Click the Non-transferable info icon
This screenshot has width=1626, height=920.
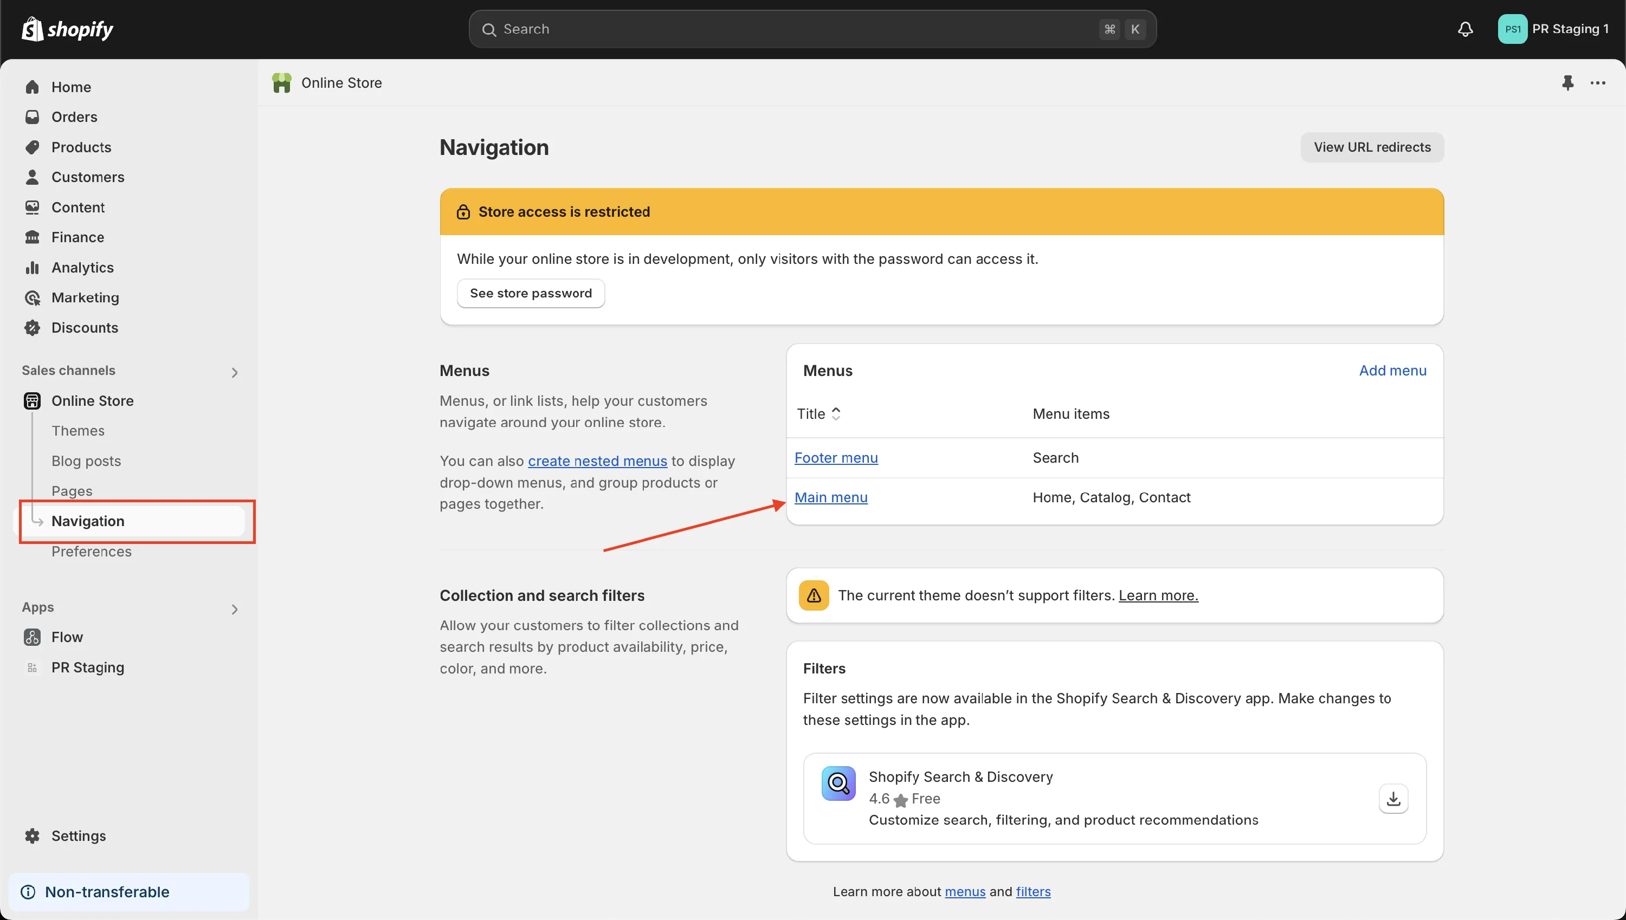point(28,892)
